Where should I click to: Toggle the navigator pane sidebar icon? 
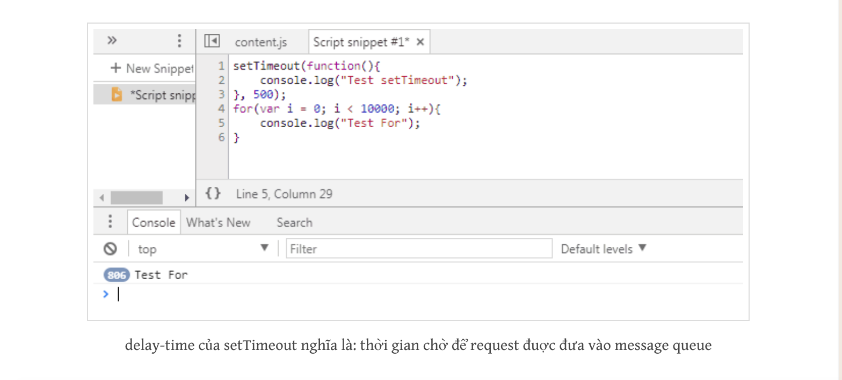click(212, 41)
